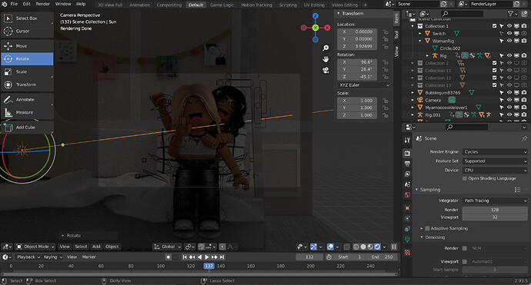Viewport: 531px width, 285px height.
Task: Choose the Measure tool
Action: 27,112
